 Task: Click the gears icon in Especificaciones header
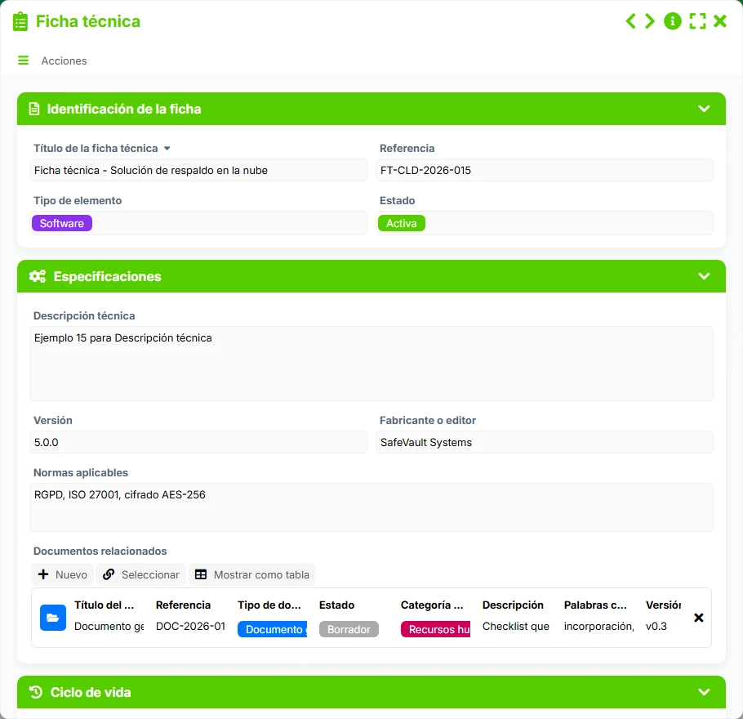coord(38,276)
